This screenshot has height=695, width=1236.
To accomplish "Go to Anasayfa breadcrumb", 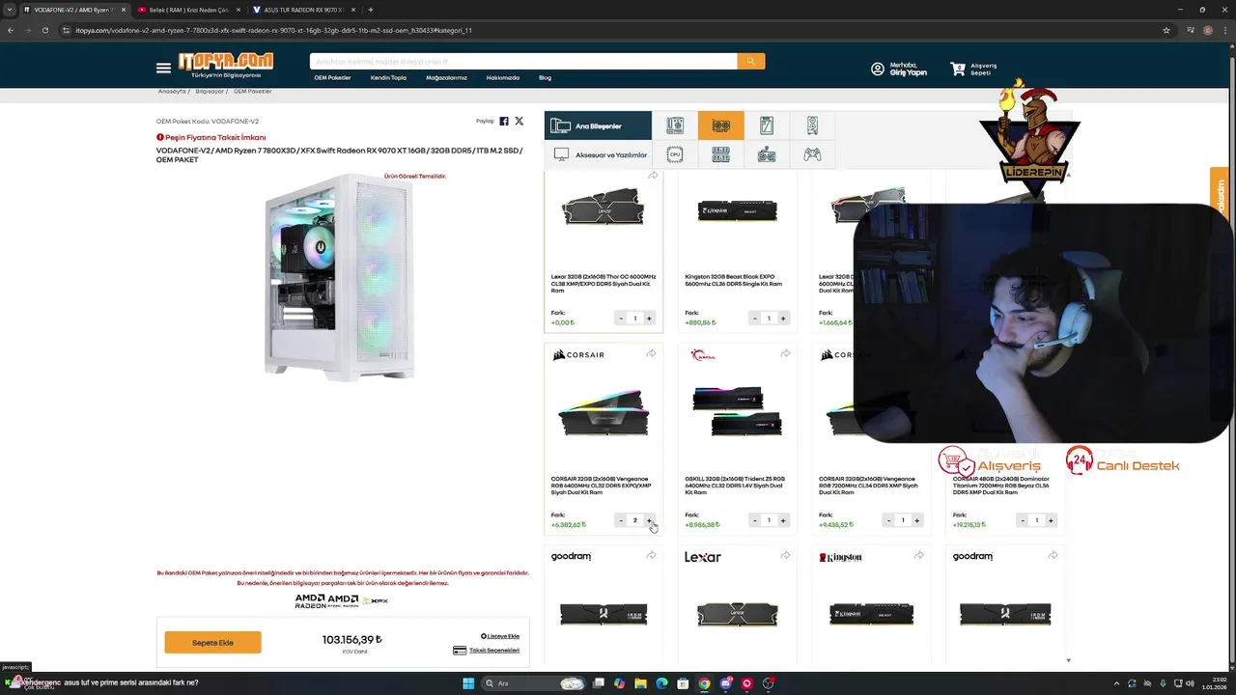I will point(172,91).
